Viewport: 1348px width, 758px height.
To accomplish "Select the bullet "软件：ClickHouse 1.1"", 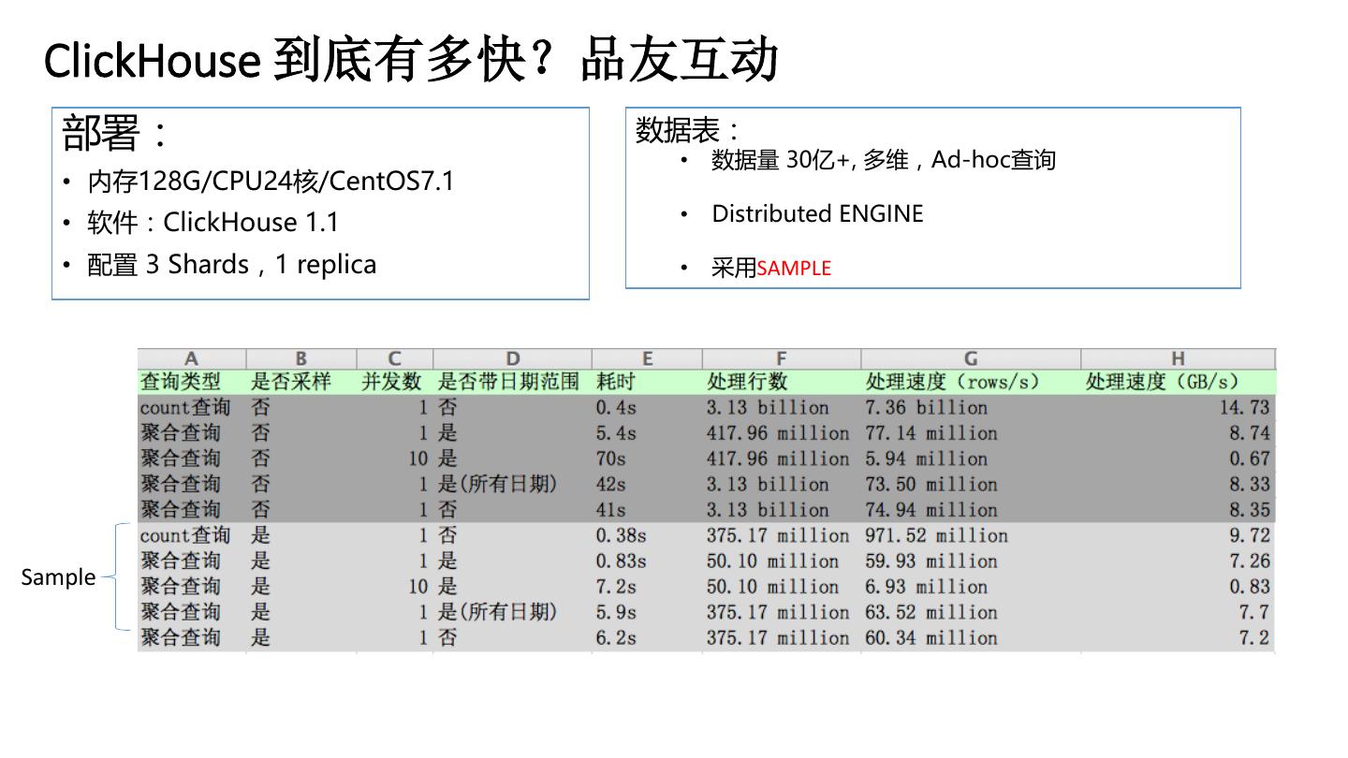I will click(212, 223).
